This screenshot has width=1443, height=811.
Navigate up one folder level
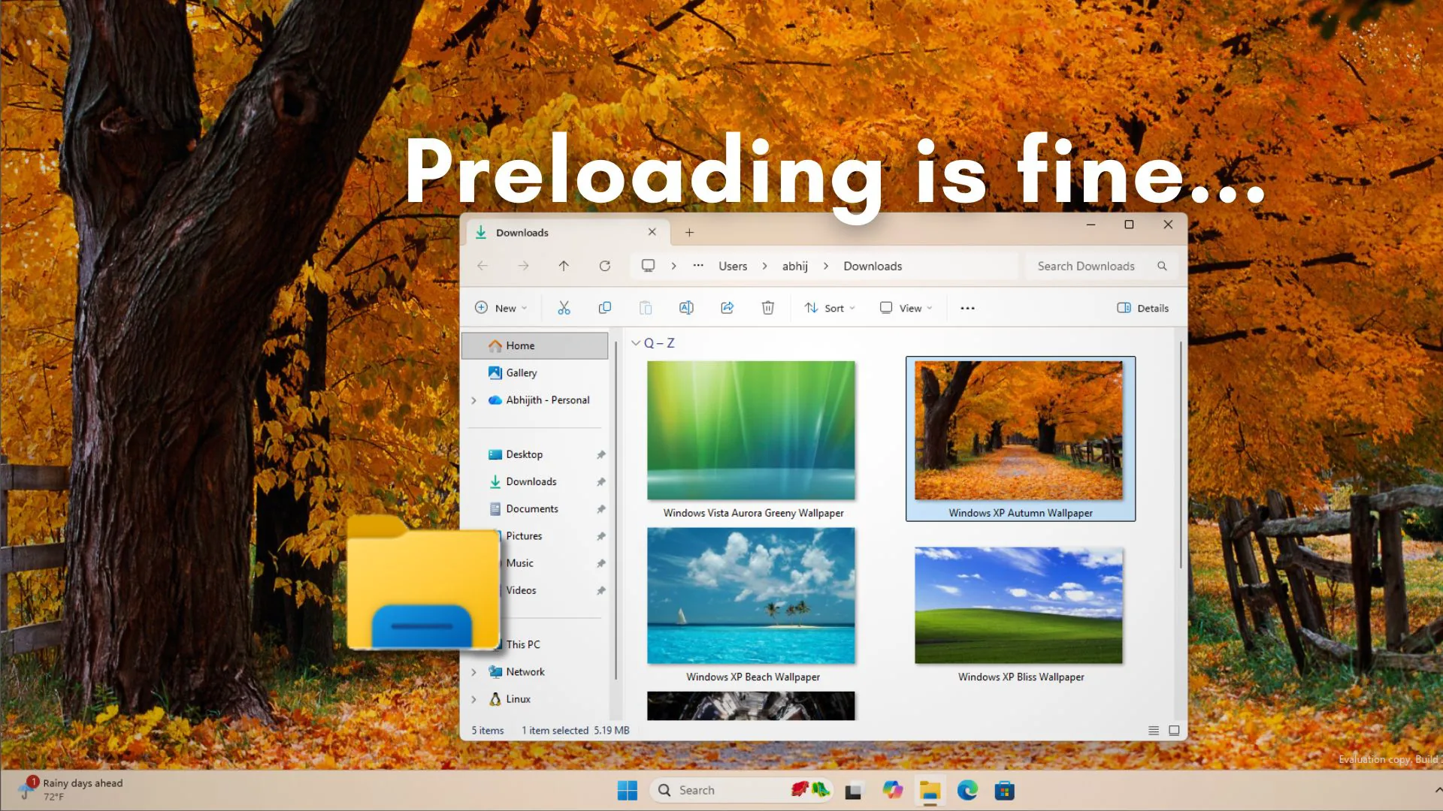[x=564, y=266]
